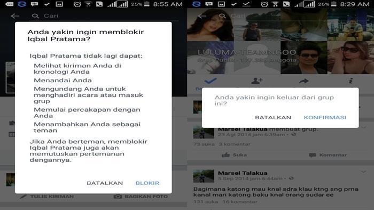Open avatar of the group creation post

click(x=204, y=133)
